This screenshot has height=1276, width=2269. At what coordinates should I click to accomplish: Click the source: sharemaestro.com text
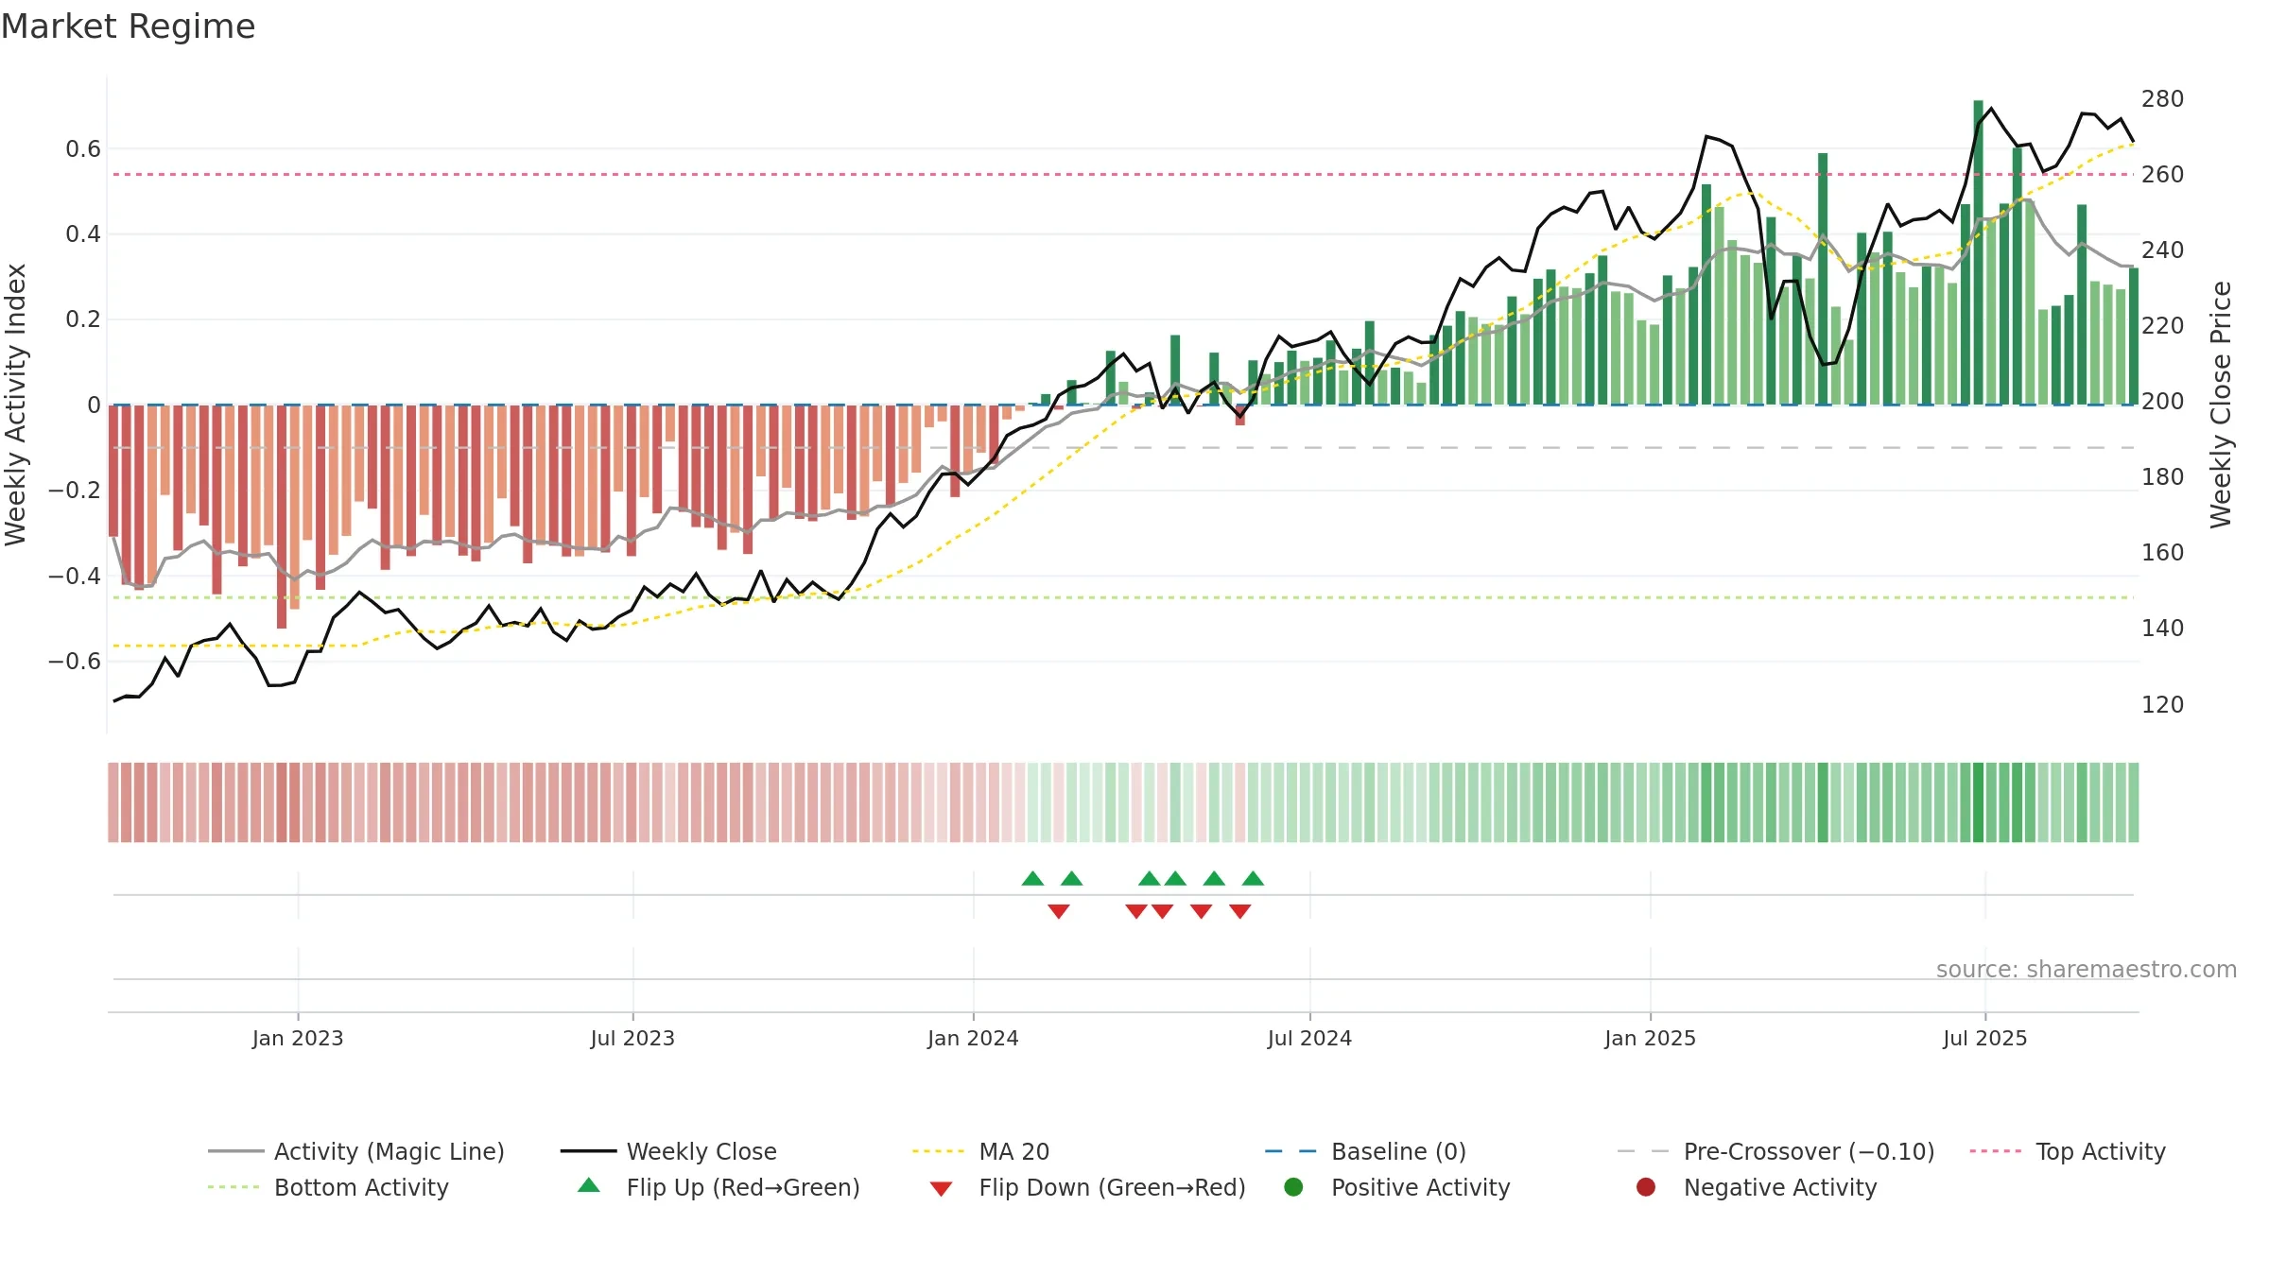pos(2087,970)
